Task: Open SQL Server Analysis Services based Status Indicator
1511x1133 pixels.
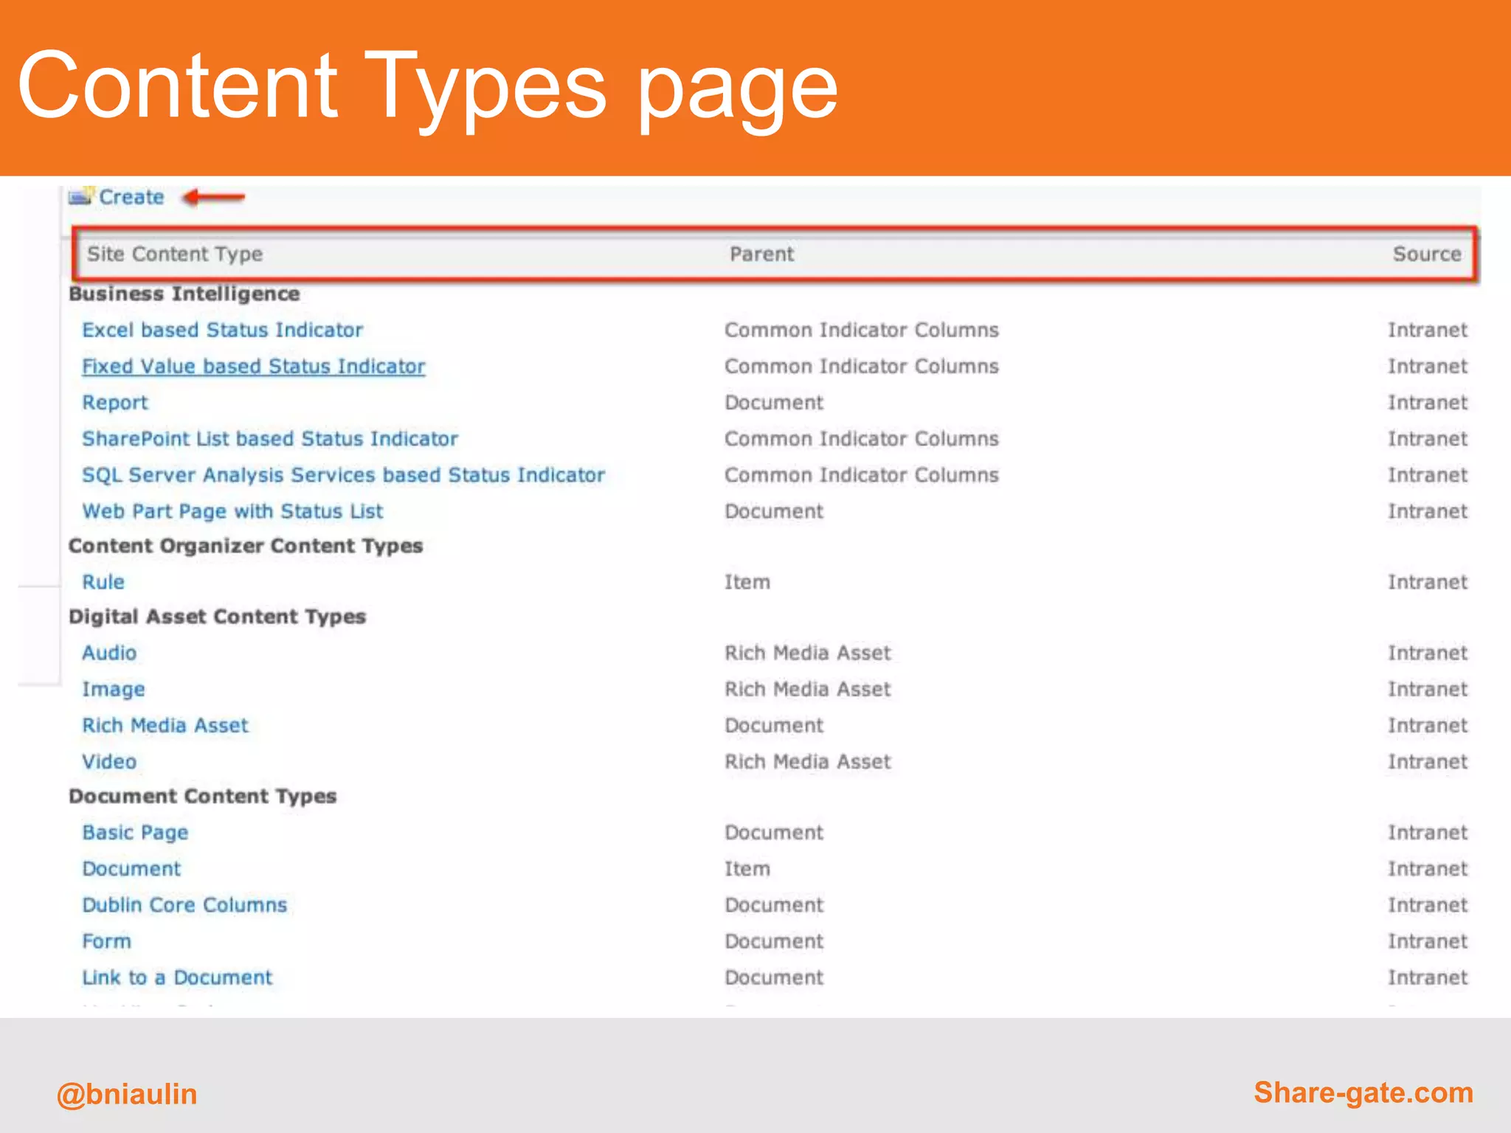Action: [x=343, y=474]
